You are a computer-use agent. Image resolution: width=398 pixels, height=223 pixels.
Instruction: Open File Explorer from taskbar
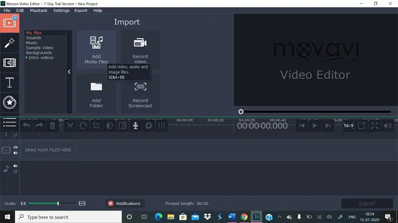pyautogui.click(x=171, y=217)
